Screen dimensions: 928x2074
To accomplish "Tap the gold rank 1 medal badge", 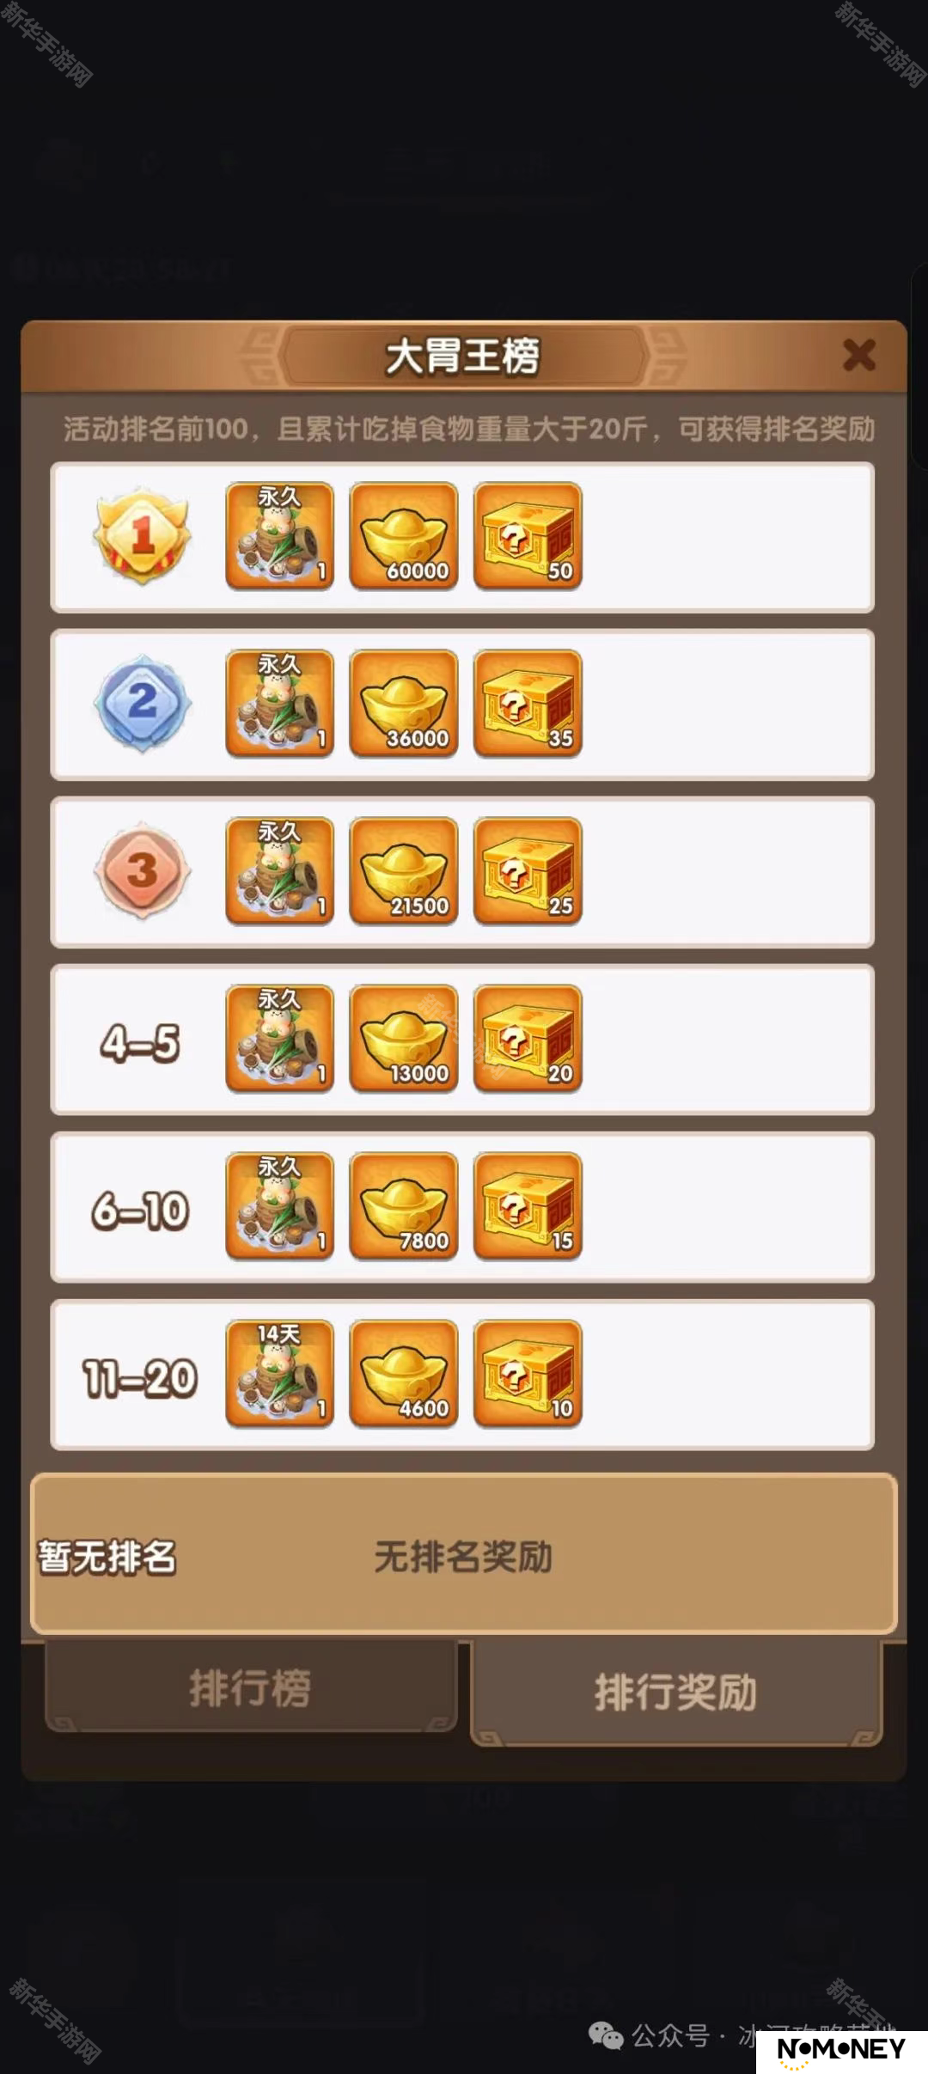I will [x=142, y=536].
